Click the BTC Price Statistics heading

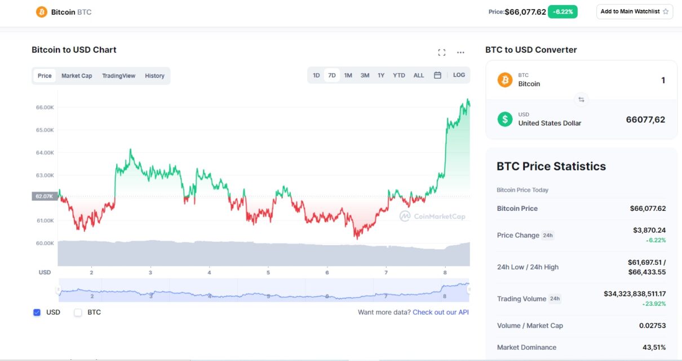pyautogui.click(x=551, y=166)
